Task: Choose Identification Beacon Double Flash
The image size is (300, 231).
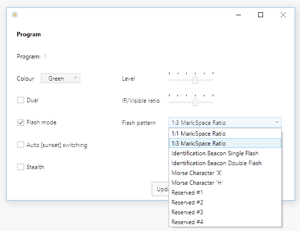Action: [225, 163]
